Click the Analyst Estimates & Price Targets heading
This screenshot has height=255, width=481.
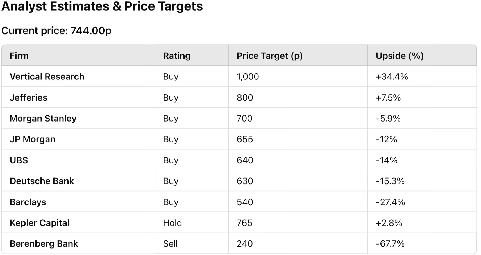click(x=102, y=6)
